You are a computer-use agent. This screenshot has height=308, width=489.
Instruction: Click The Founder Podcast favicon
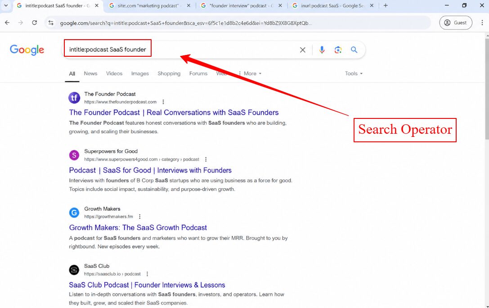click(x=74, y=98)
